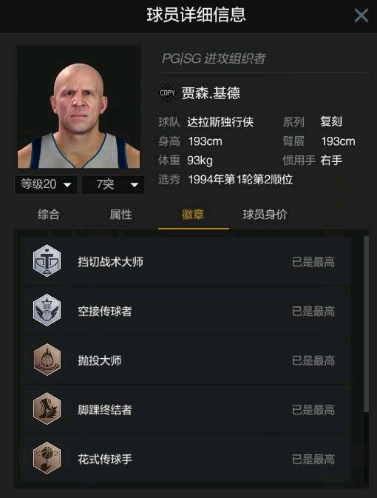Expand the arrow next to 等级20
Image resolution: width=377 pixels, height=498 pixels.
pos(67,185)
